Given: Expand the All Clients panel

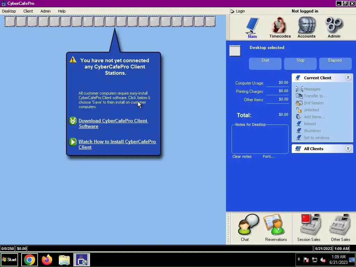Looking at the screenshot, I should 348,148.
